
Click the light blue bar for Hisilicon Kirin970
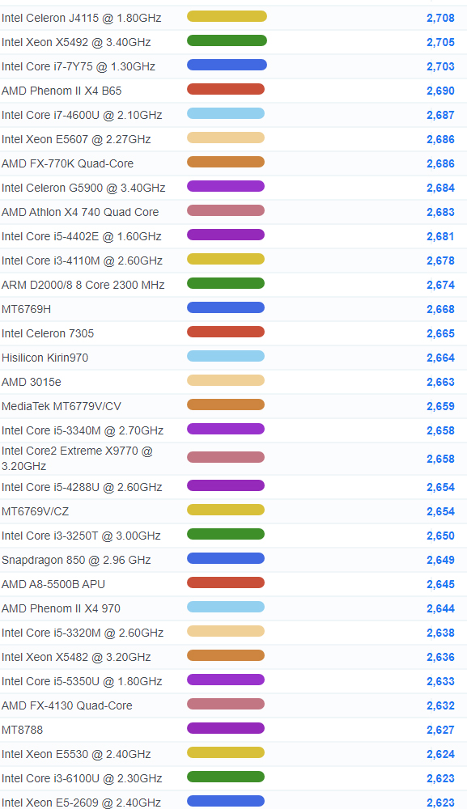coord(226,356)
